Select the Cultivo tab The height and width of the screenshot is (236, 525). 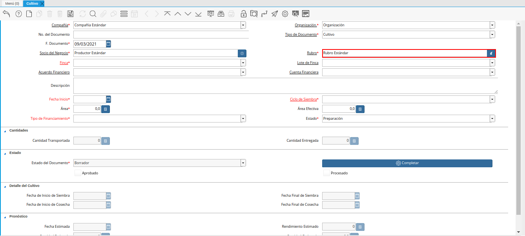click(x=32, y=4)
